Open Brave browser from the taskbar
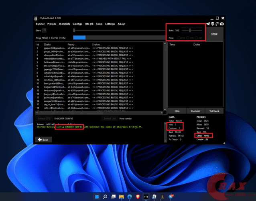 (x=138, y=197)
